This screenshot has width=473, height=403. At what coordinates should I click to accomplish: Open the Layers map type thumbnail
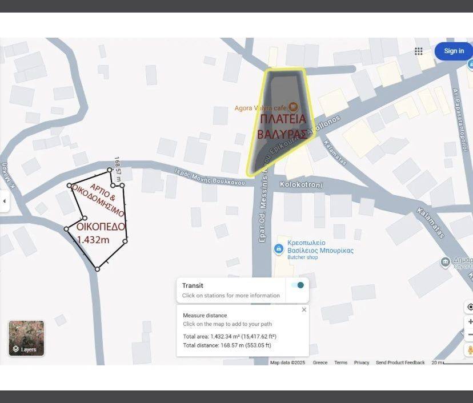click(x=26, y=338)
